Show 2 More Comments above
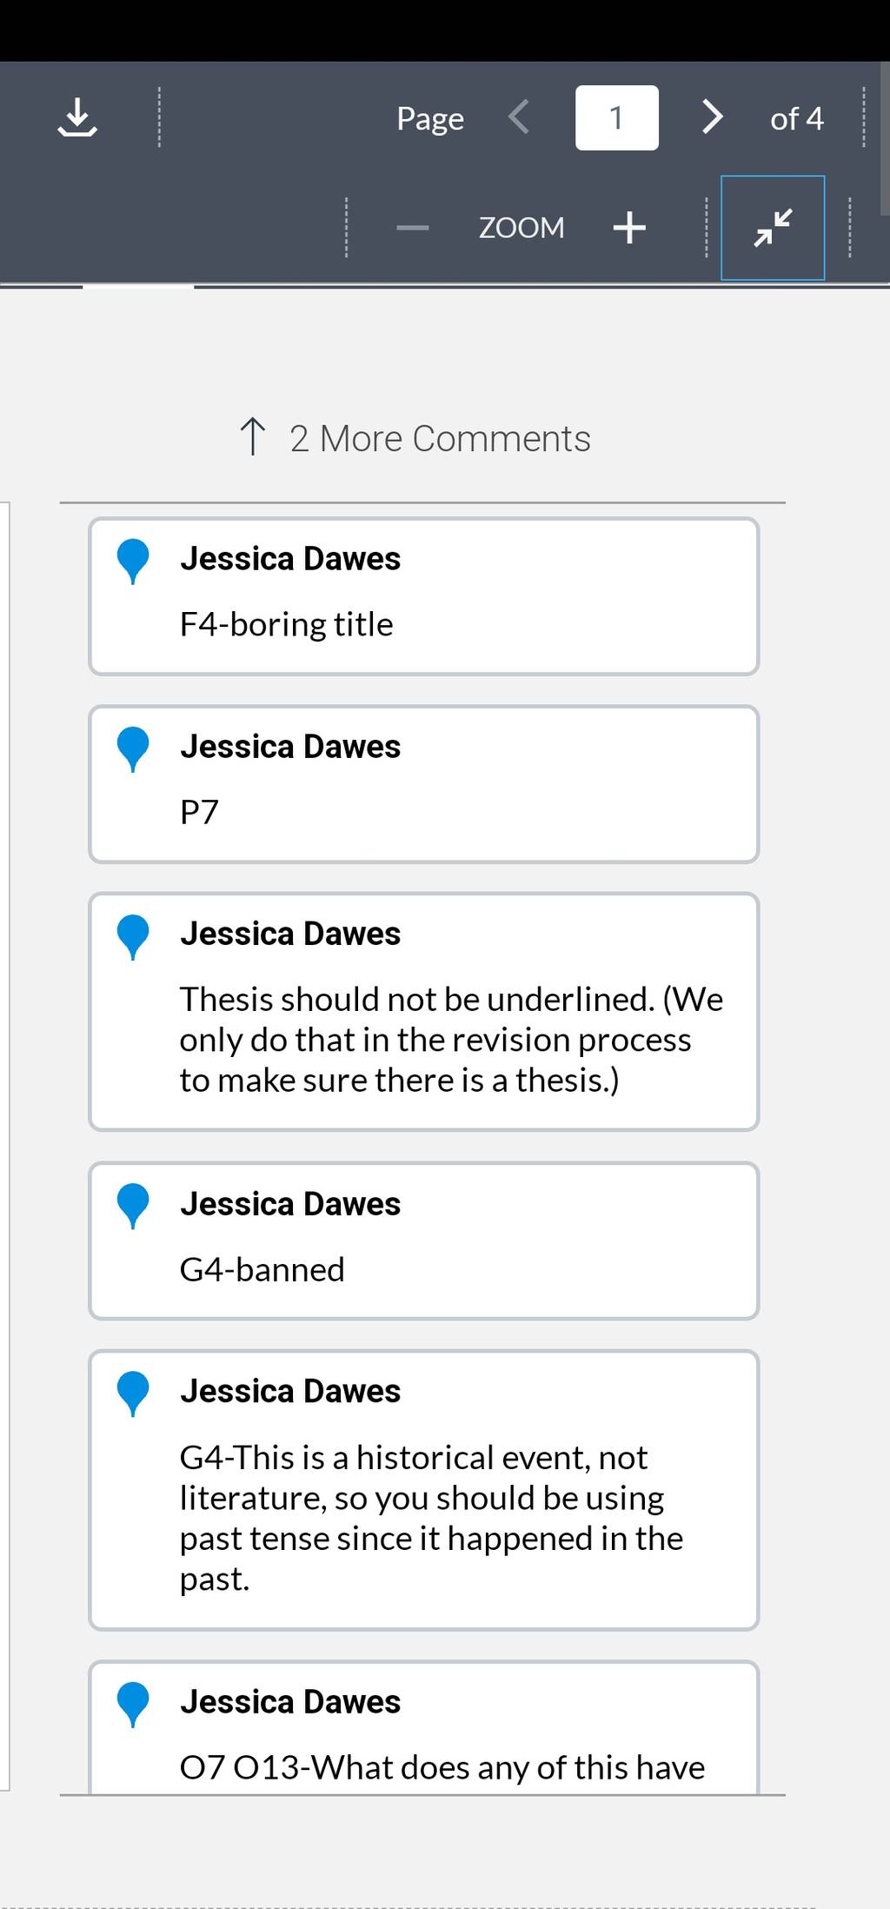Screen dimensions: 890x1909 click(x=415, y=438)
